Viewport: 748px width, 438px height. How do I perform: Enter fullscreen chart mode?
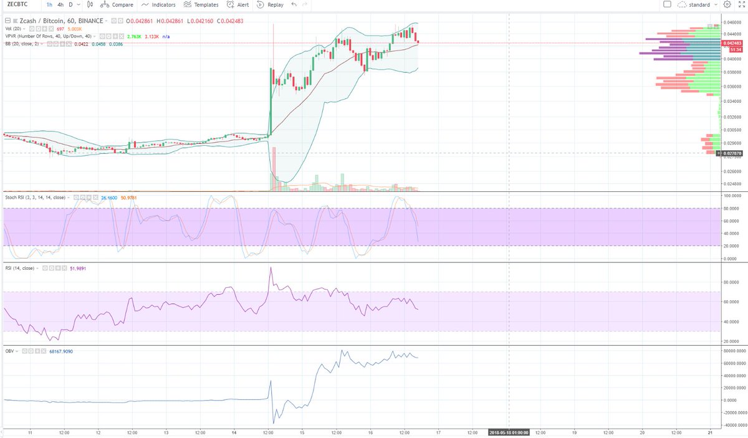coord(742,4)
